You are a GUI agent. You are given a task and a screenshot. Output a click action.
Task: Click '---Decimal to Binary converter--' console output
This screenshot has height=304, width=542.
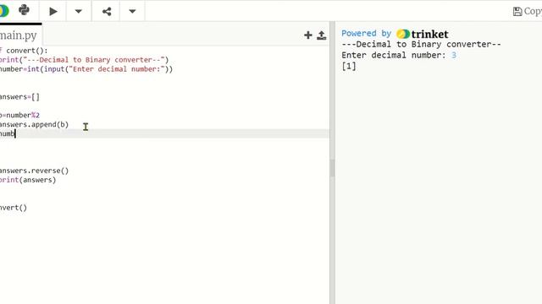click(x=421, y=44)
